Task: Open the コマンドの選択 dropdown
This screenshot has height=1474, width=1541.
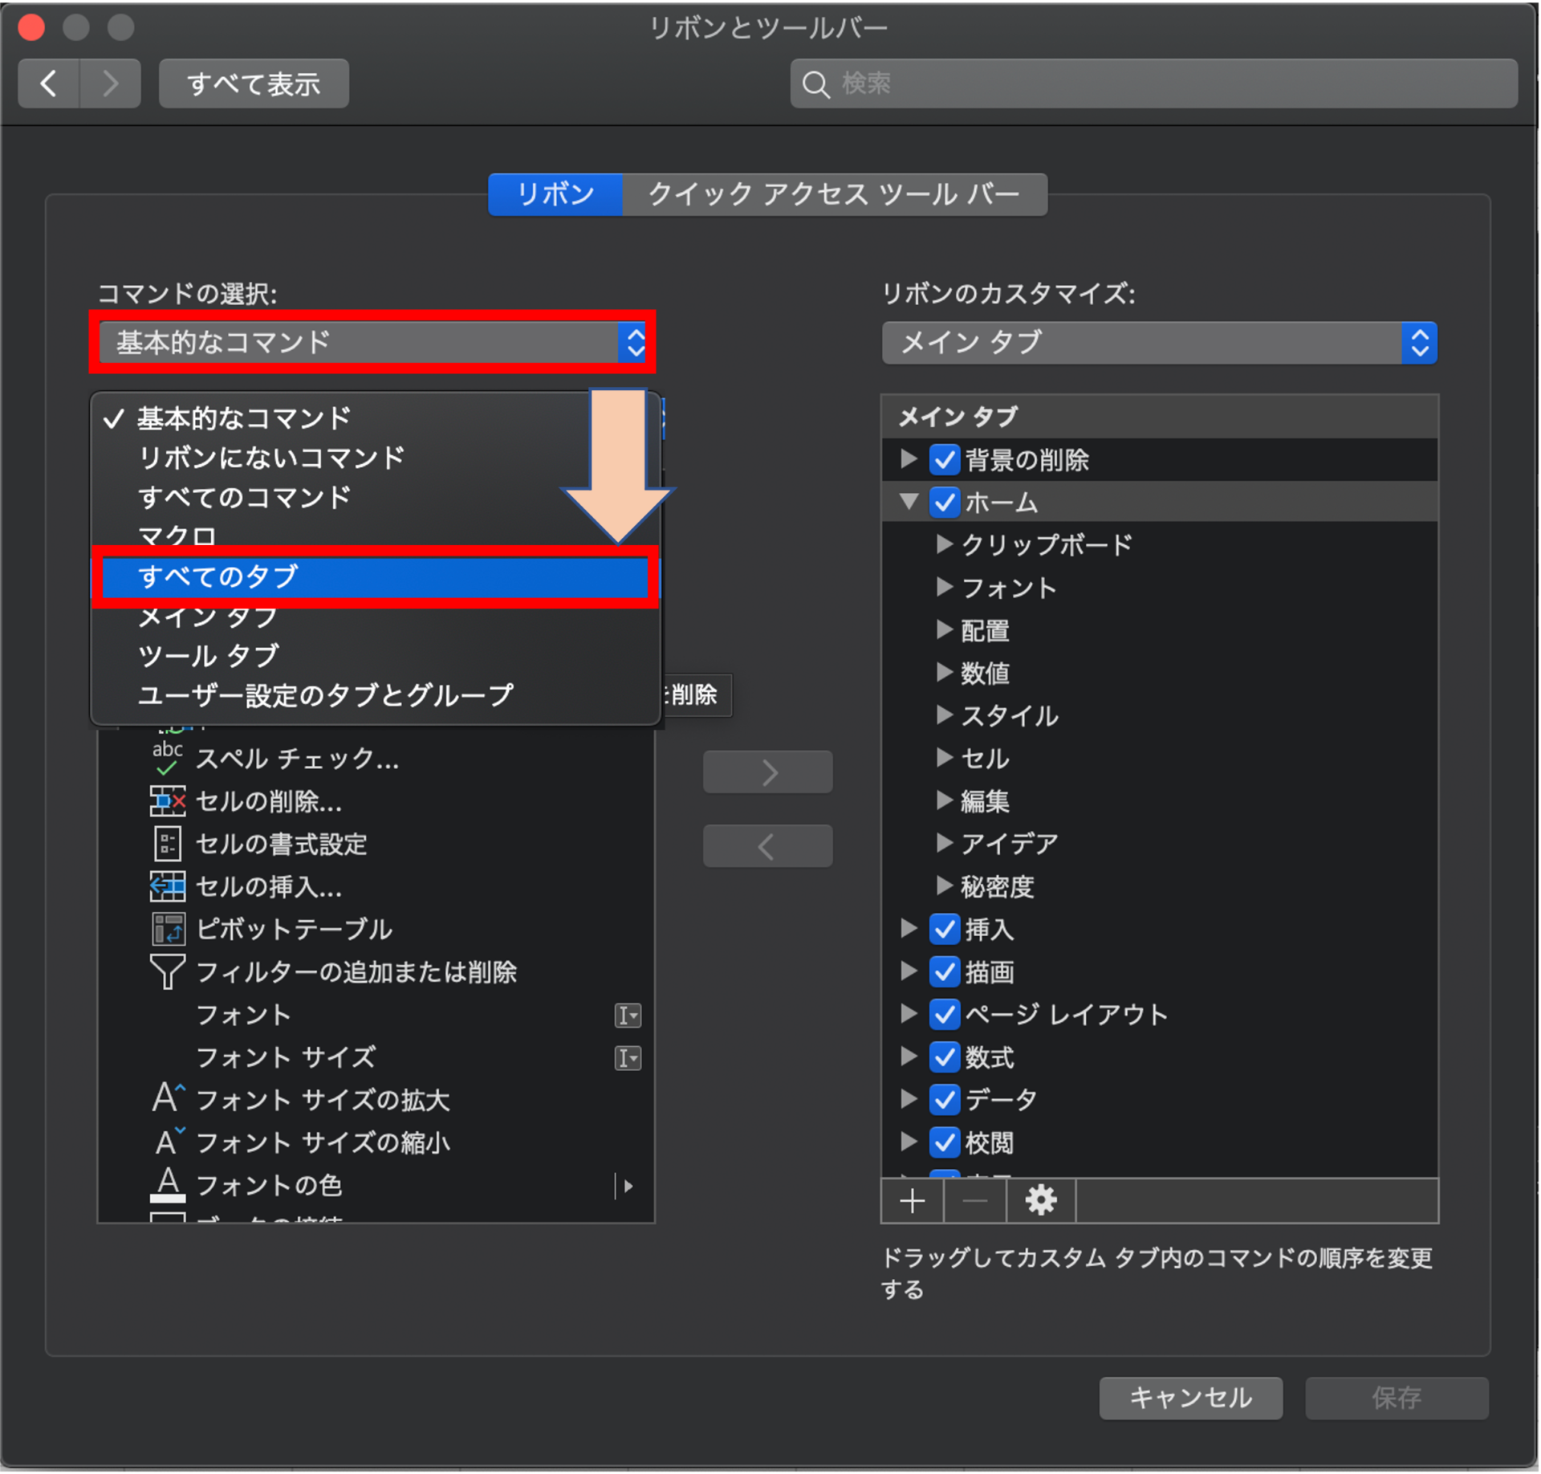Action: [373, 343]
